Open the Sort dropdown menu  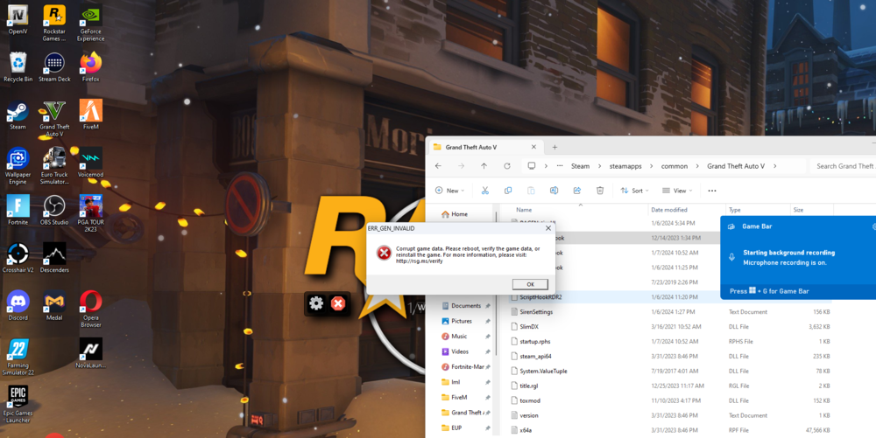[634, 191]
